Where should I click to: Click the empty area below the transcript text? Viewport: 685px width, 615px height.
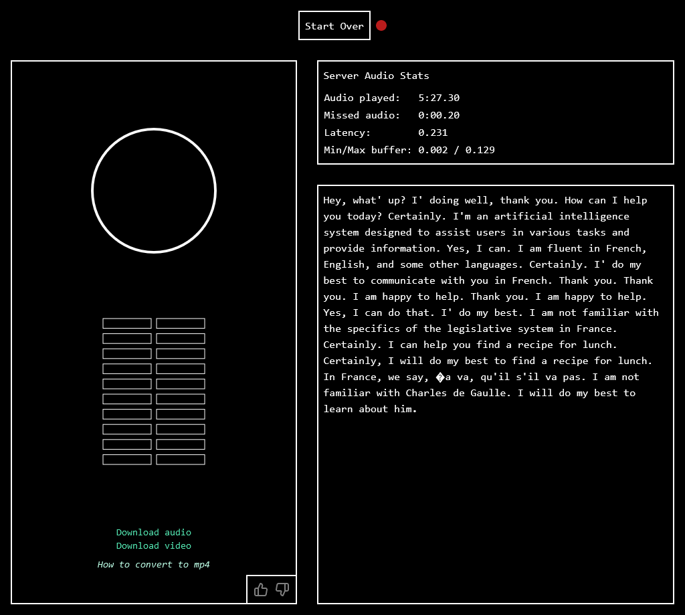tap(495, 509)
